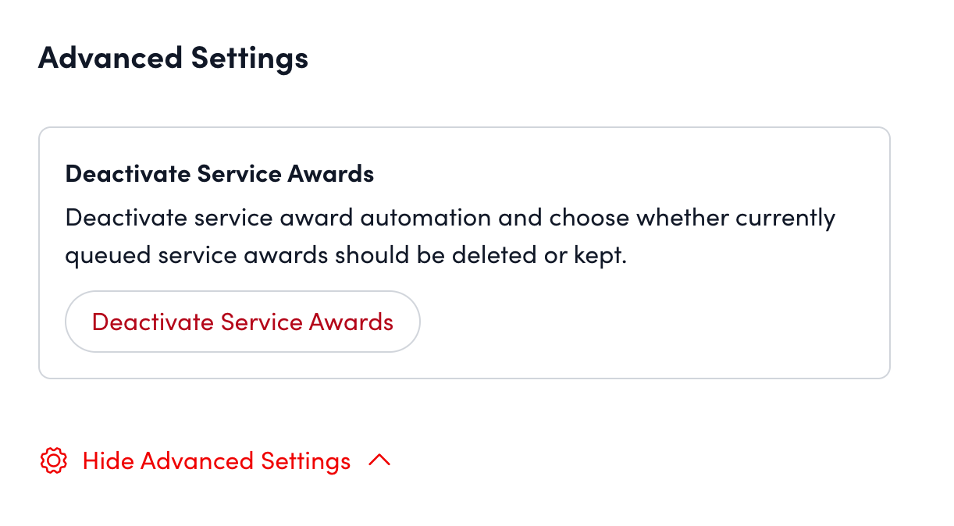Viewport: 954px width, 526px height.
Task: Click the gear icon beside Hide Advanced Settings
Action: pyautogui.click(x=53, y=461)
